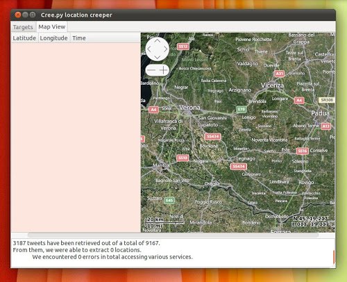Image resolution: width=347 pixels, height=282 pixels.
Task: Click the '3187 tweets have been retrieved' log line
Action: [x=86, y=243]
